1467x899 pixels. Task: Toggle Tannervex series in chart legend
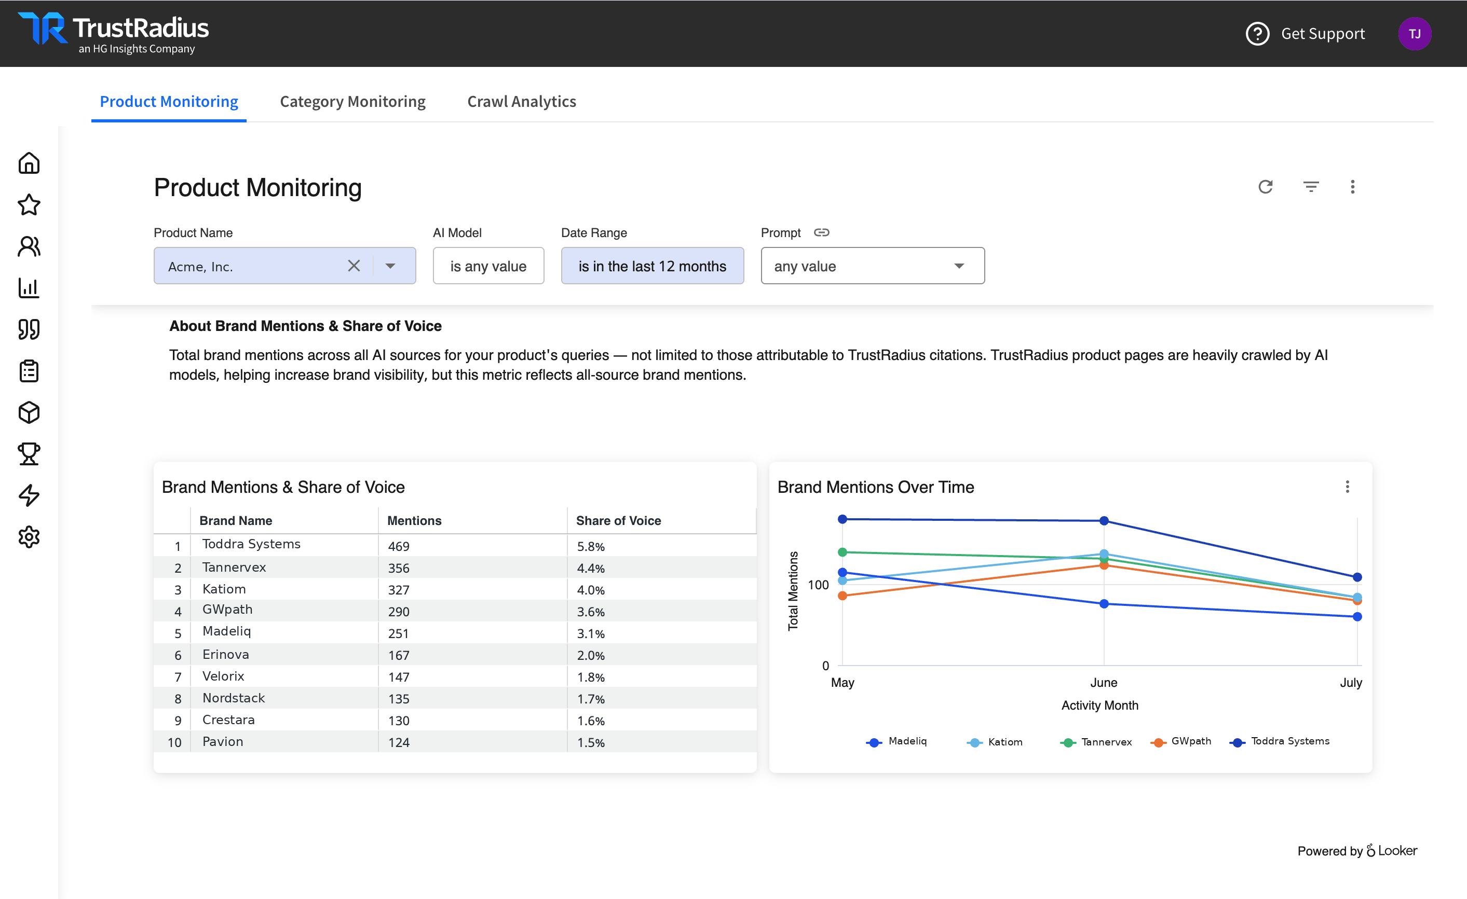click(1095, 742)
